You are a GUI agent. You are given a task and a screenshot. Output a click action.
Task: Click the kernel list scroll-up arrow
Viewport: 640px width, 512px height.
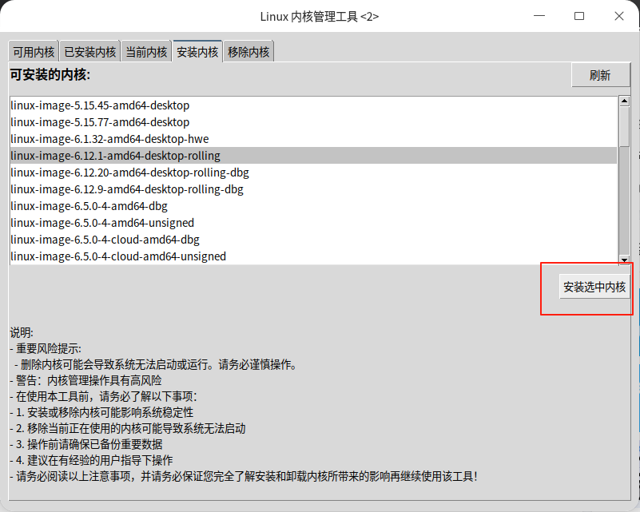[624, 101]
